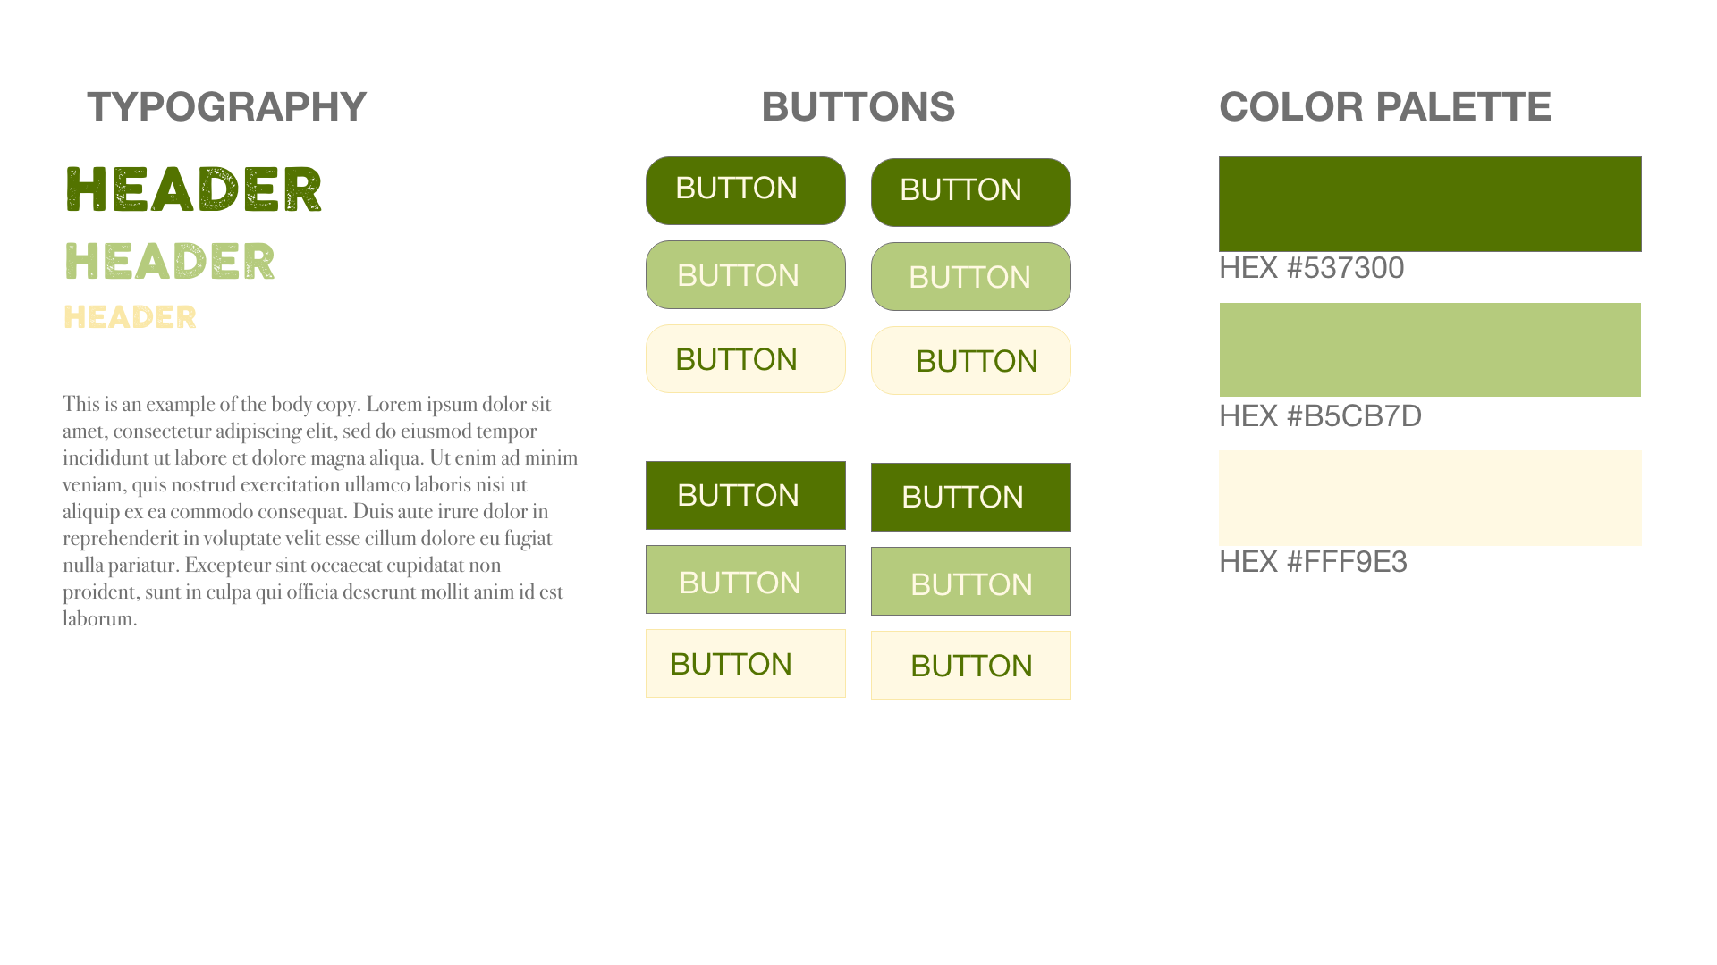The height and width of the screenshot is (965, 1717).
Task: Click the dark green rounded button on right
Action: point(971,192)
